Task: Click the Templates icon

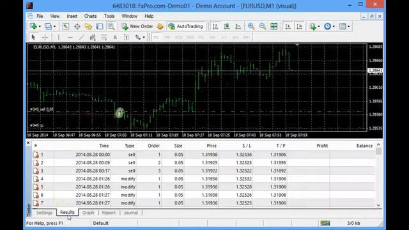Action: pyautogui.click(x=343, y=26)
